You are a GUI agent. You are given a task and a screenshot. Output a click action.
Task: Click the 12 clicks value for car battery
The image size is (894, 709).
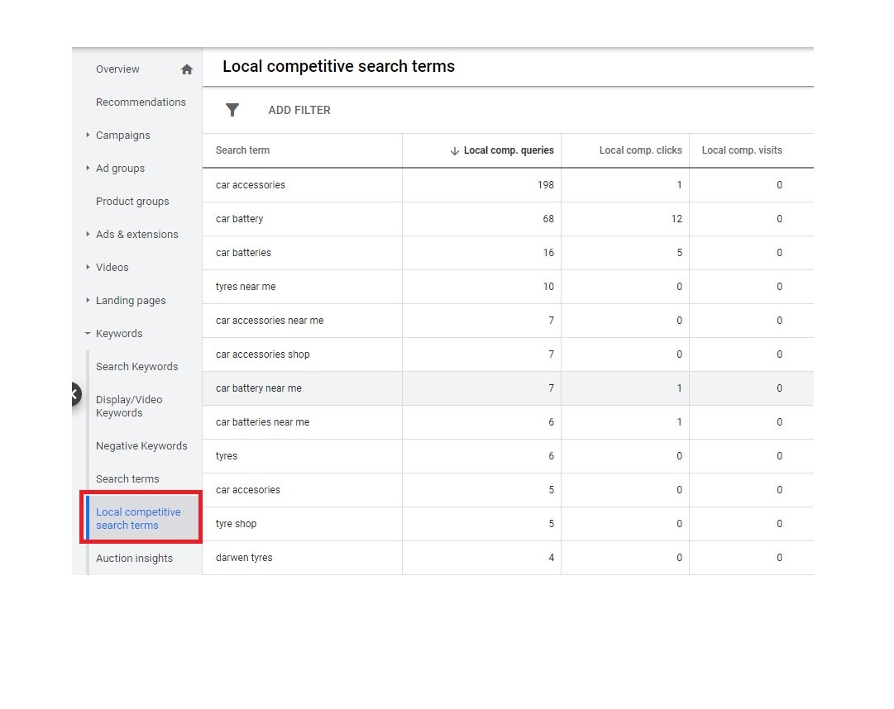(676, 219)
